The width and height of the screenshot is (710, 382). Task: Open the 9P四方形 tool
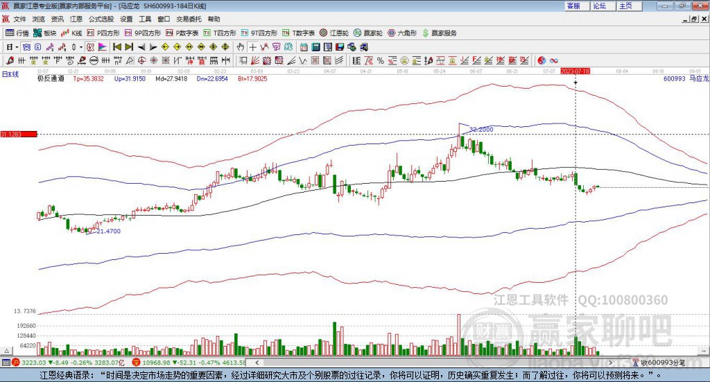143,33
